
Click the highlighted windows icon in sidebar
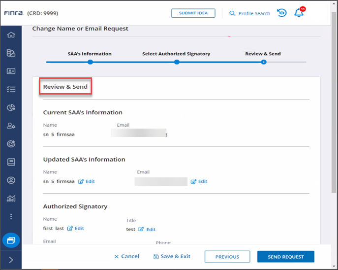(x=11, y=240)
